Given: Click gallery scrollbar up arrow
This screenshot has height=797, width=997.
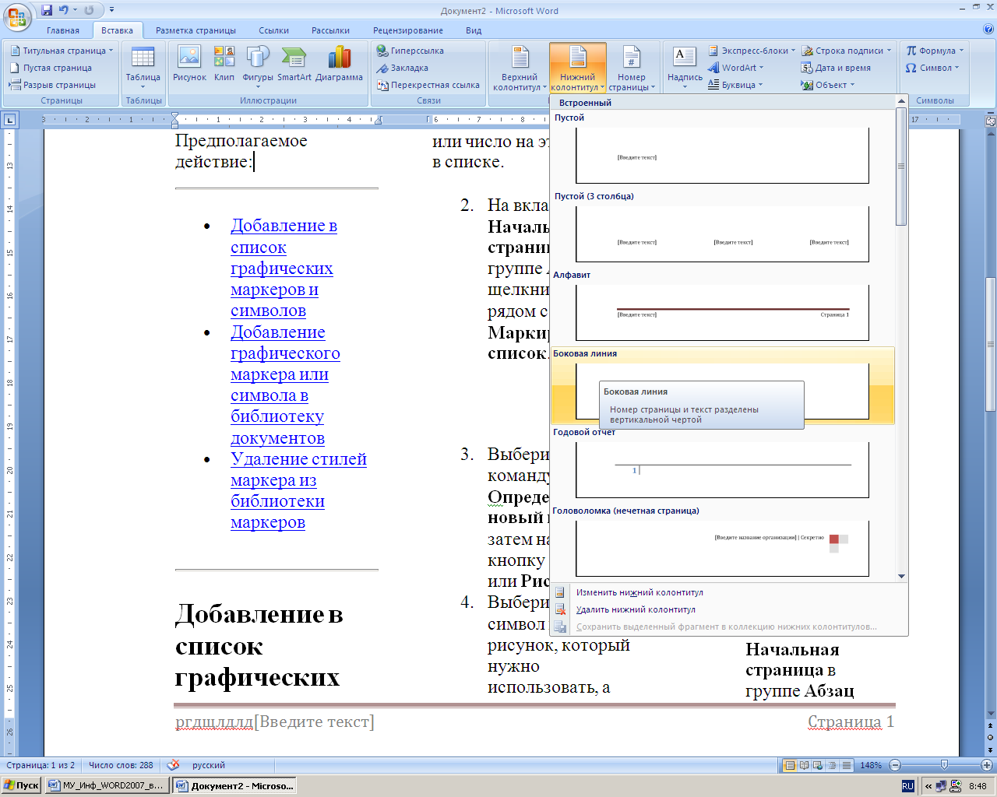Looking at the screenshot, I should tap(901, 101).
